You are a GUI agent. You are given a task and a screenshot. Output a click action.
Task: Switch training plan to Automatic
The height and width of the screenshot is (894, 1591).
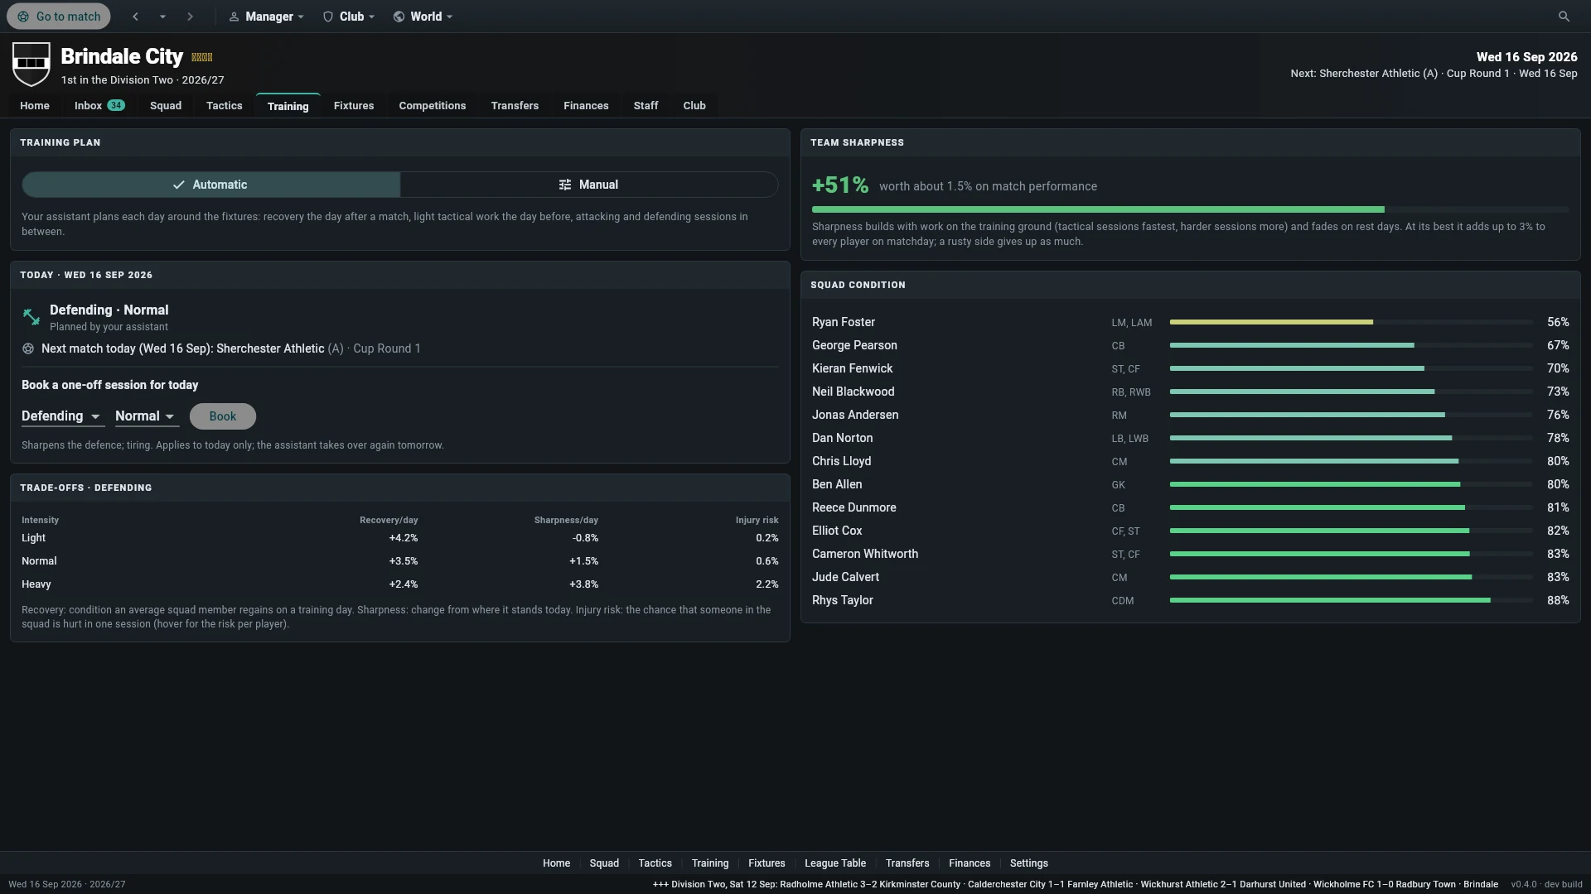pos(210,185)
